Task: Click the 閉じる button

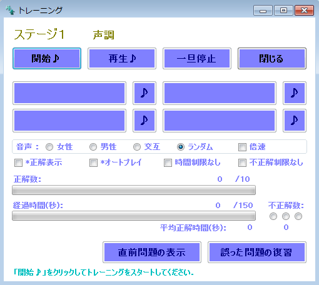Action: (x=272, y=58)
